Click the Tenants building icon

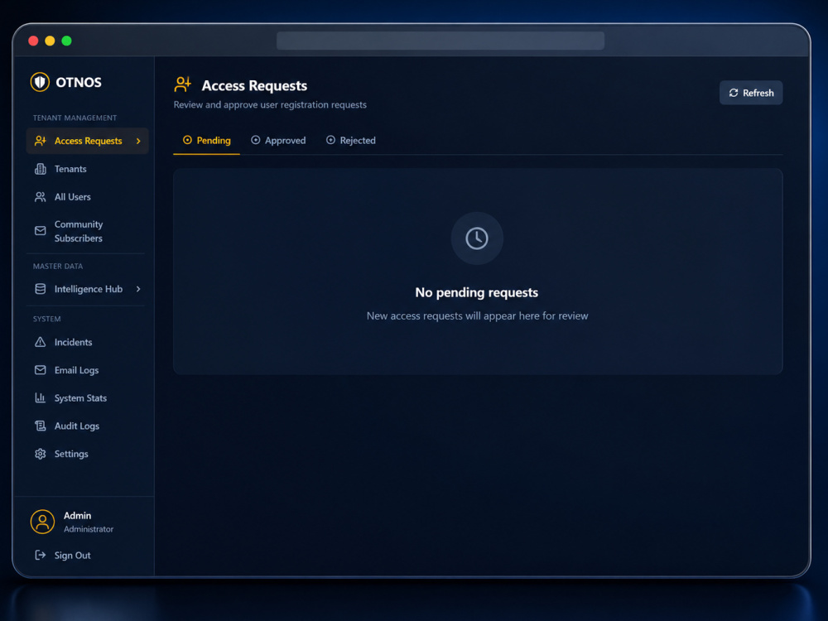coord(40,169)
